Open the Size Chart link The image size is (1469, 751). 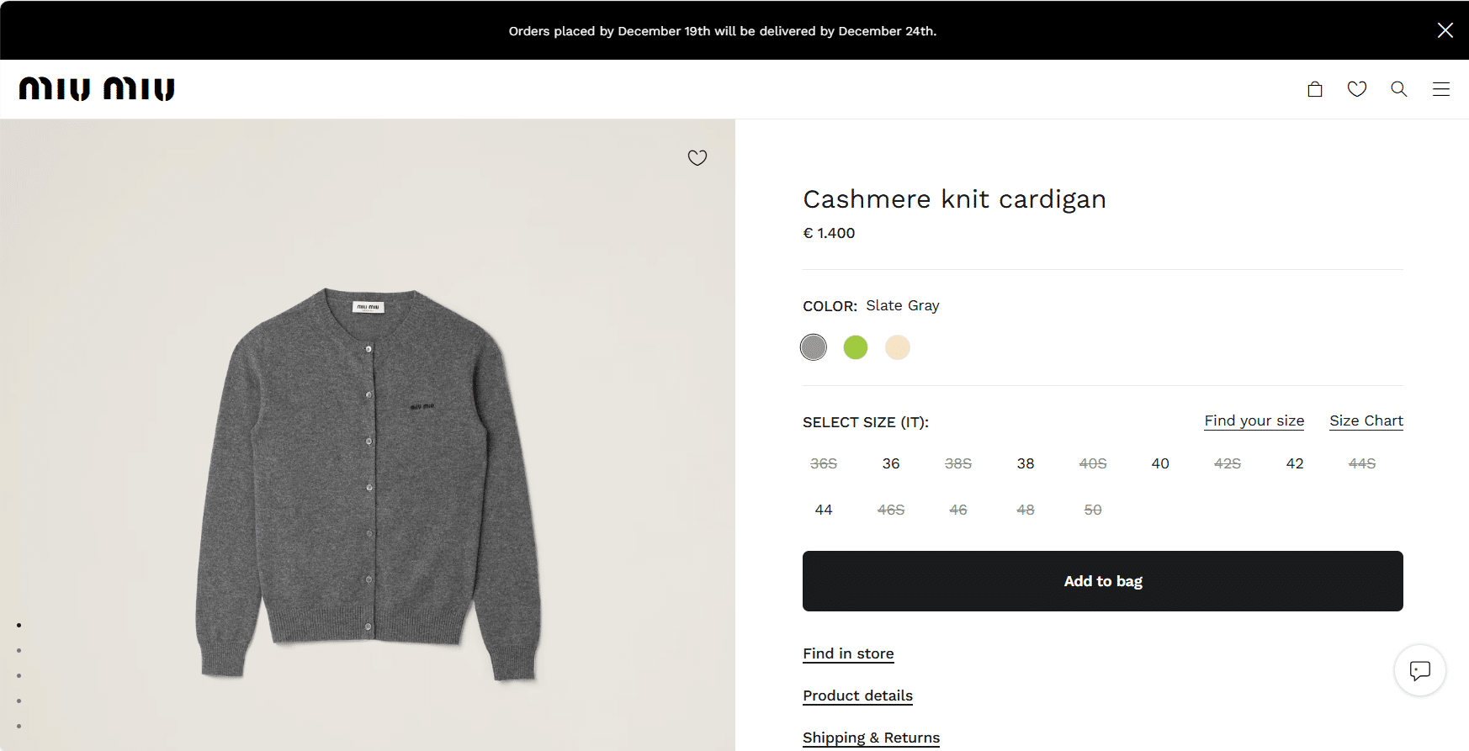[1366, 420]
